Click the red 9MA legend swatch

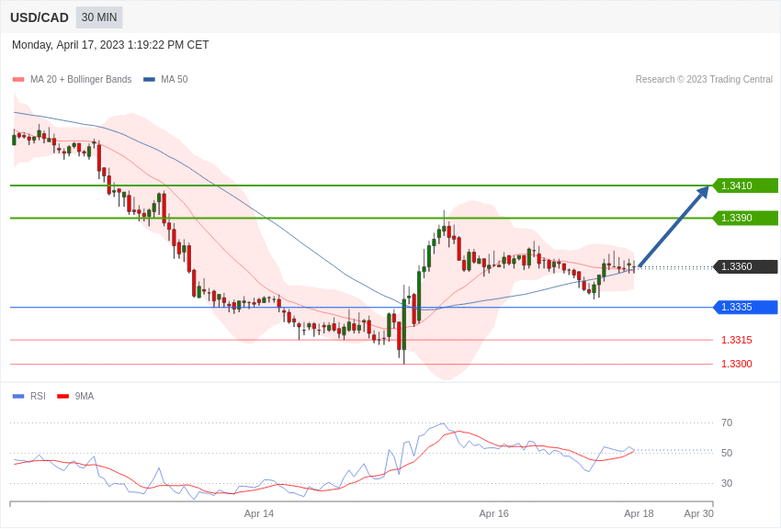click(x=62, y=396)
